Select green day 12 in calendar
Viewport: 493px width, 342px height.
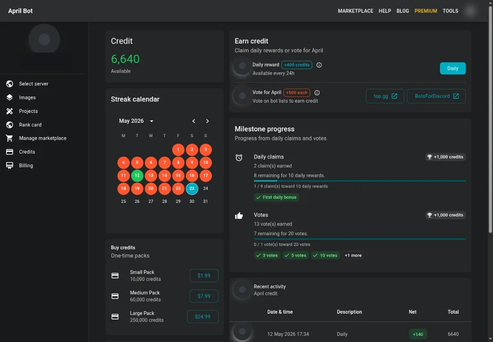click(137, 175)
